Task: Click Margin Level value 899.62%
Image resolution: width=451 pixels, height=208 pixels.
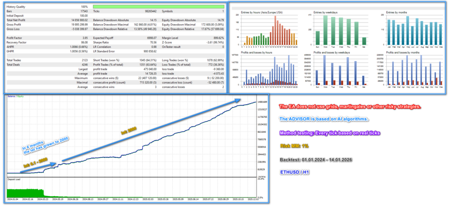Action: [219, 38]
